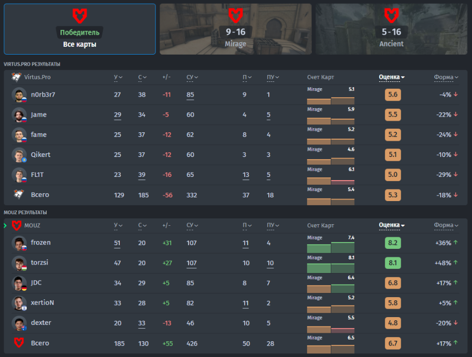Click the green arrow marker beside MOUZ

5,225
